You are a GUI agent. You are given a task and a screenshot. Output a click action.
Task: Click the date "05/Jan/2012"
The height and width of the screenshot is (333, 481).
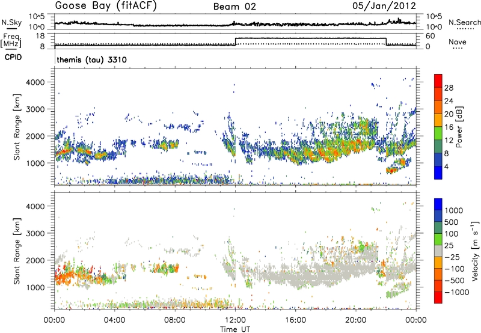pyautogui.click(x=384, y=6)
